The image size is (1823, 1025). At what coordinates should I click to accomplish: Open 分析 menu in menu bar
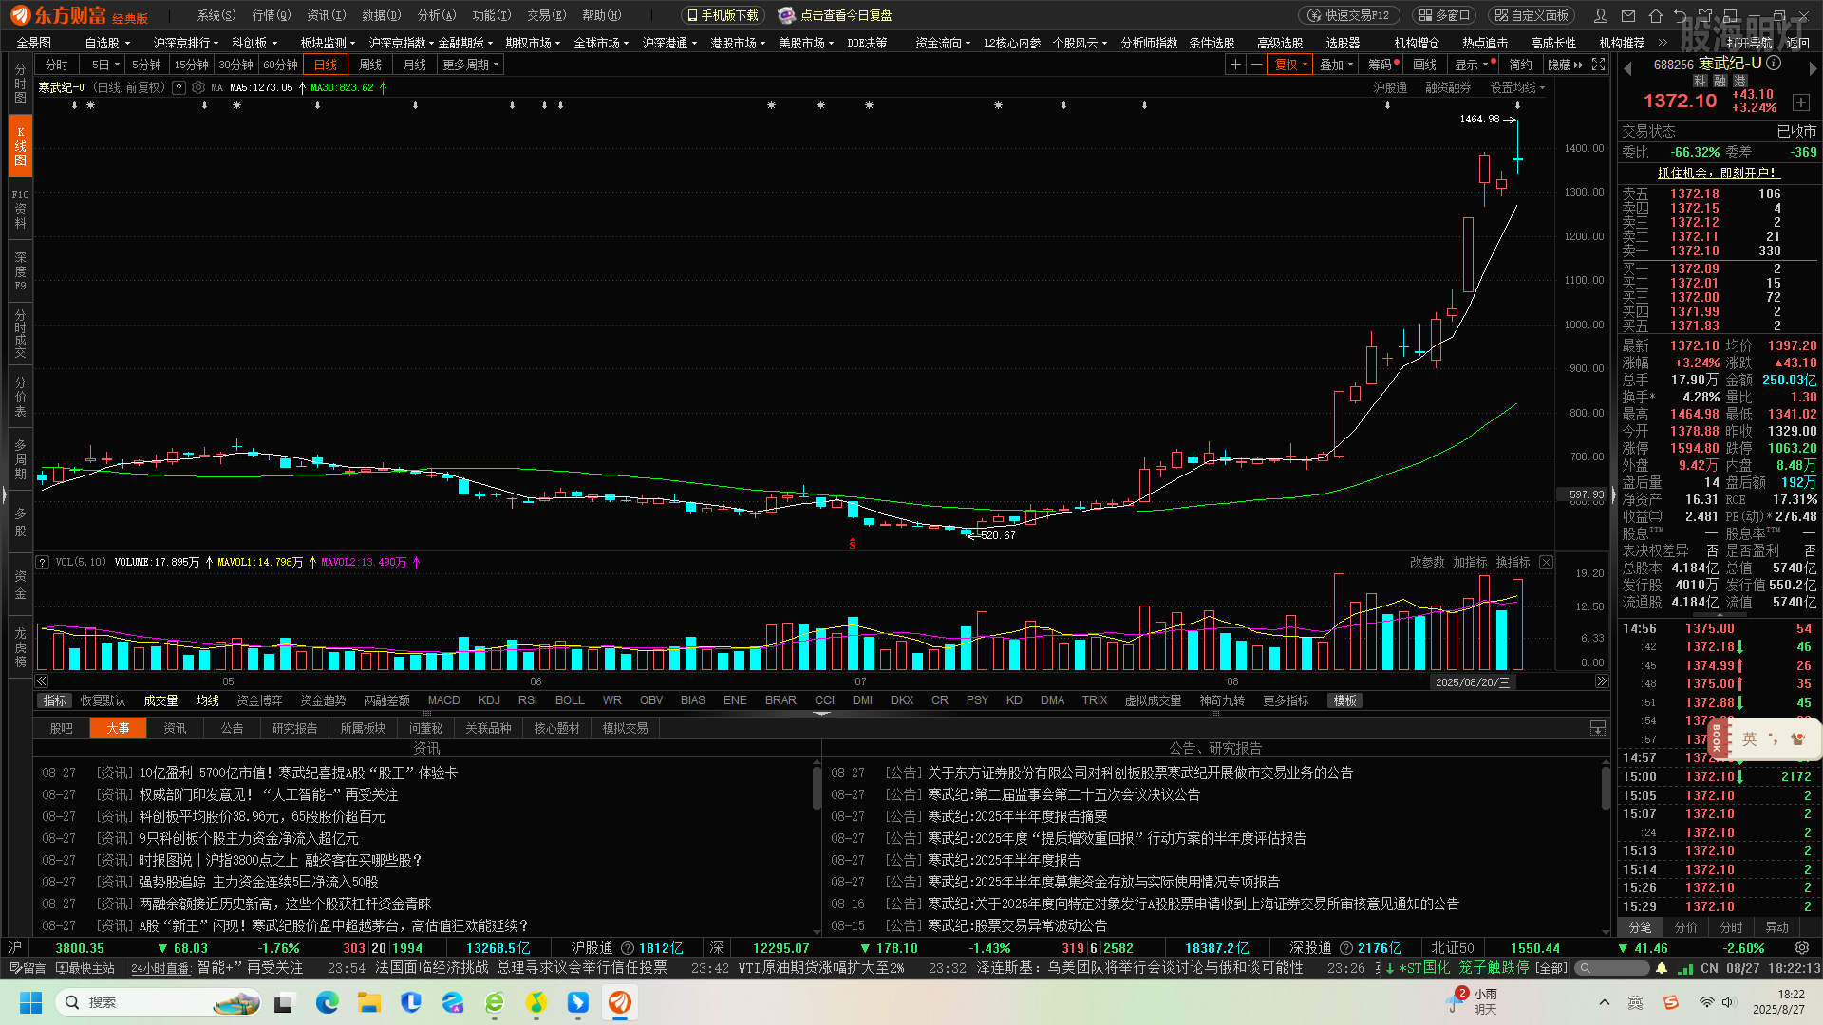[437, 15]
